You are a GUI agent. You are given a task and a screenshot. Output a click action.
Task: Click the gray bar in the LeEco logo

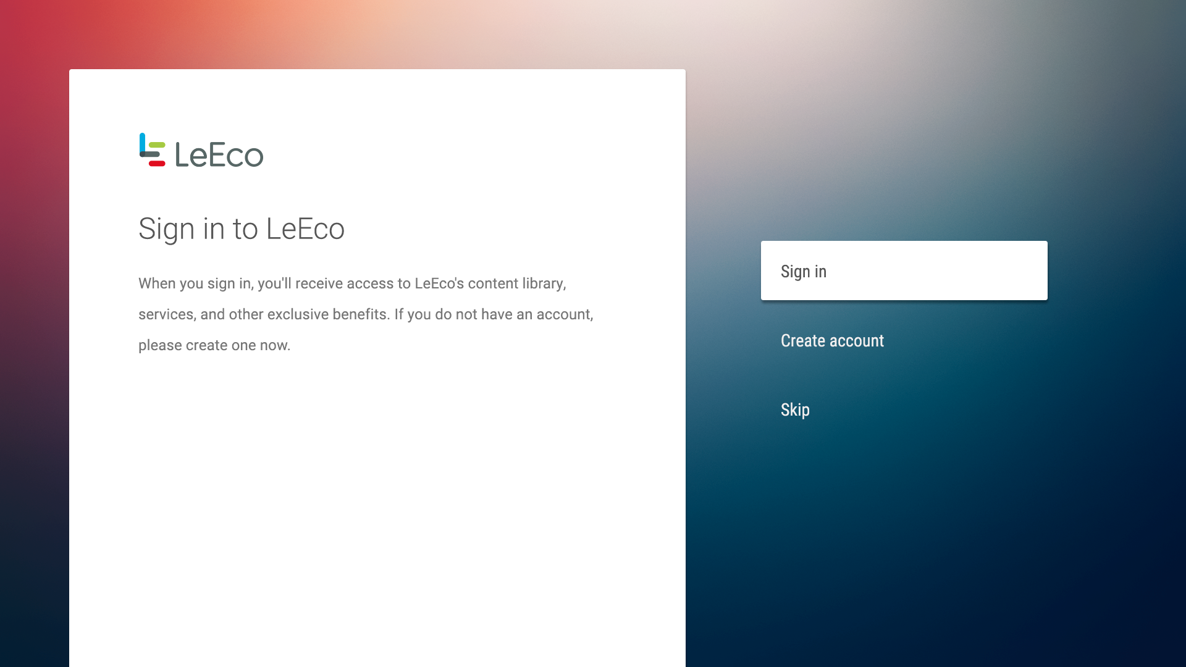[x=149, y=154]
